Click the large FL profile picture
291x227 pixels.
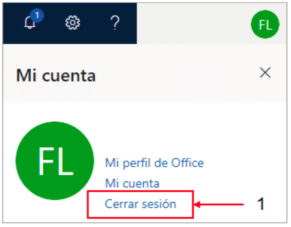click(55, 161)
